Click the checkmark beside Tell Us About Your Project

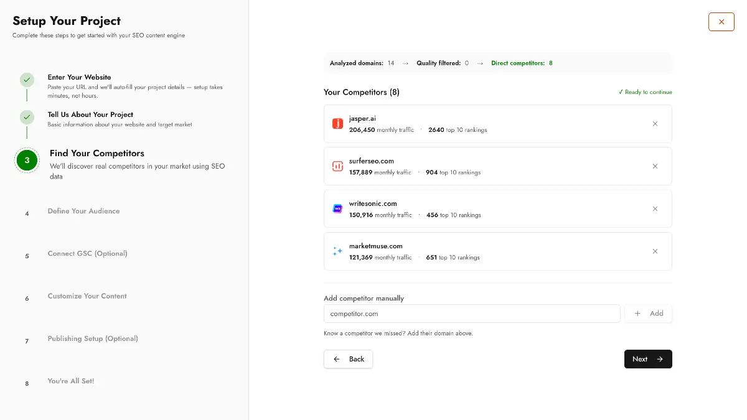tap(27, 118)
